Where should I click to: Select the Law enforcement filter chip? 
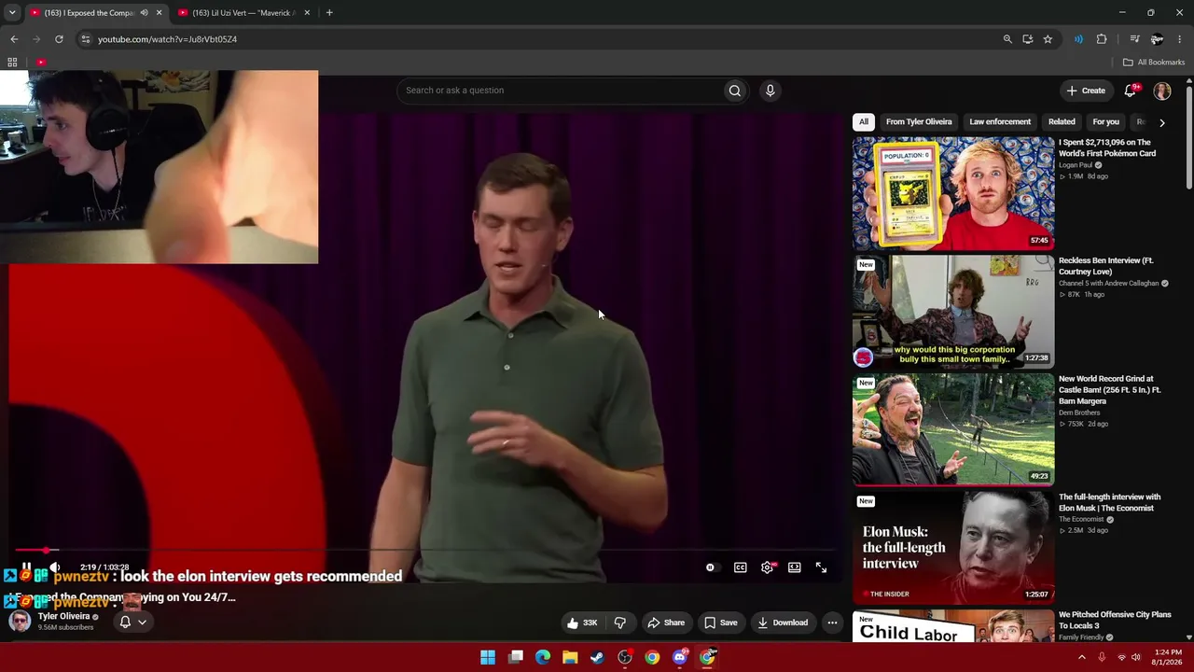[1000, 122]
